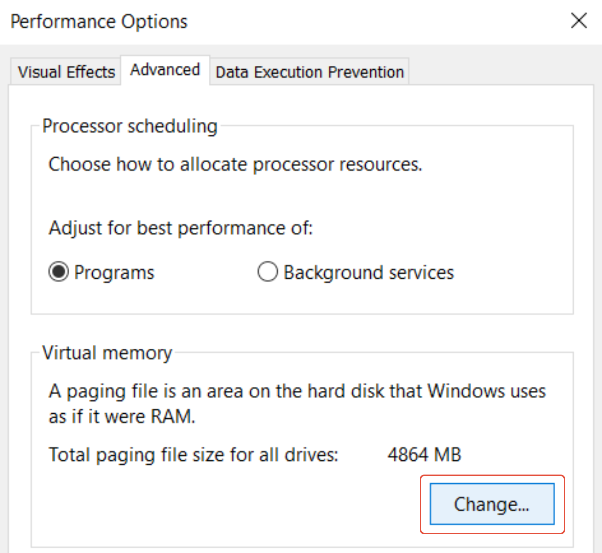Click the 'Total paging file size' label
The height and width of the screenshot is (553, 602).
click(193, 455)
